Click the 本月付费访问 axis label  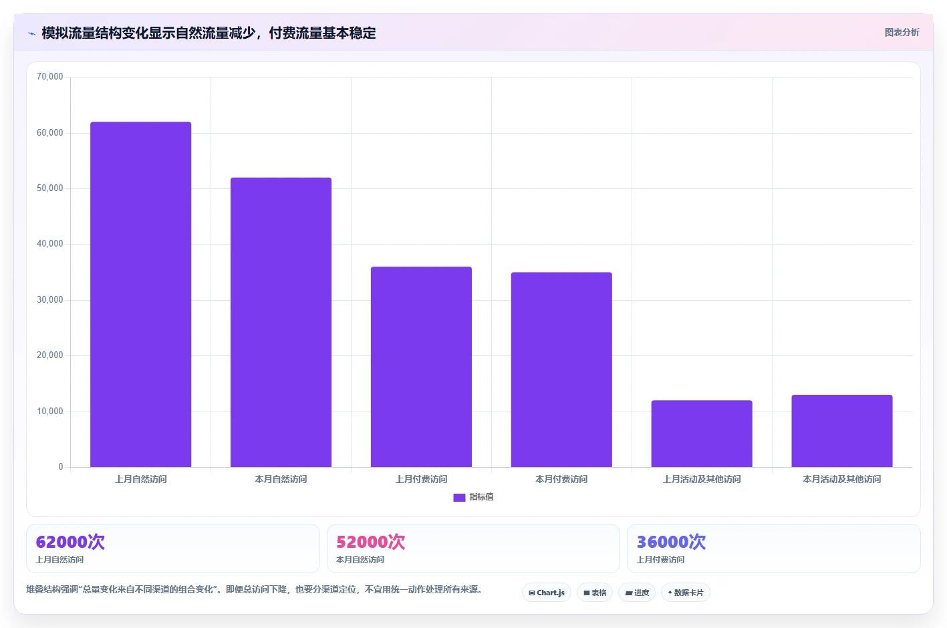[561, 479]
